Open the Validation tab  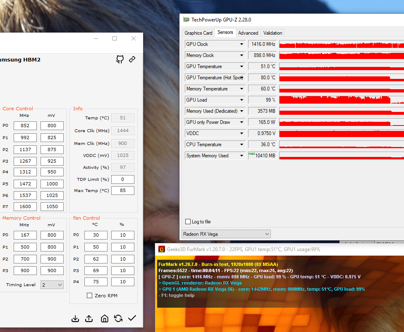(x=273, y=33)
